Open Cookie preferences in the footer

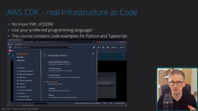click(x=119, y=103)
